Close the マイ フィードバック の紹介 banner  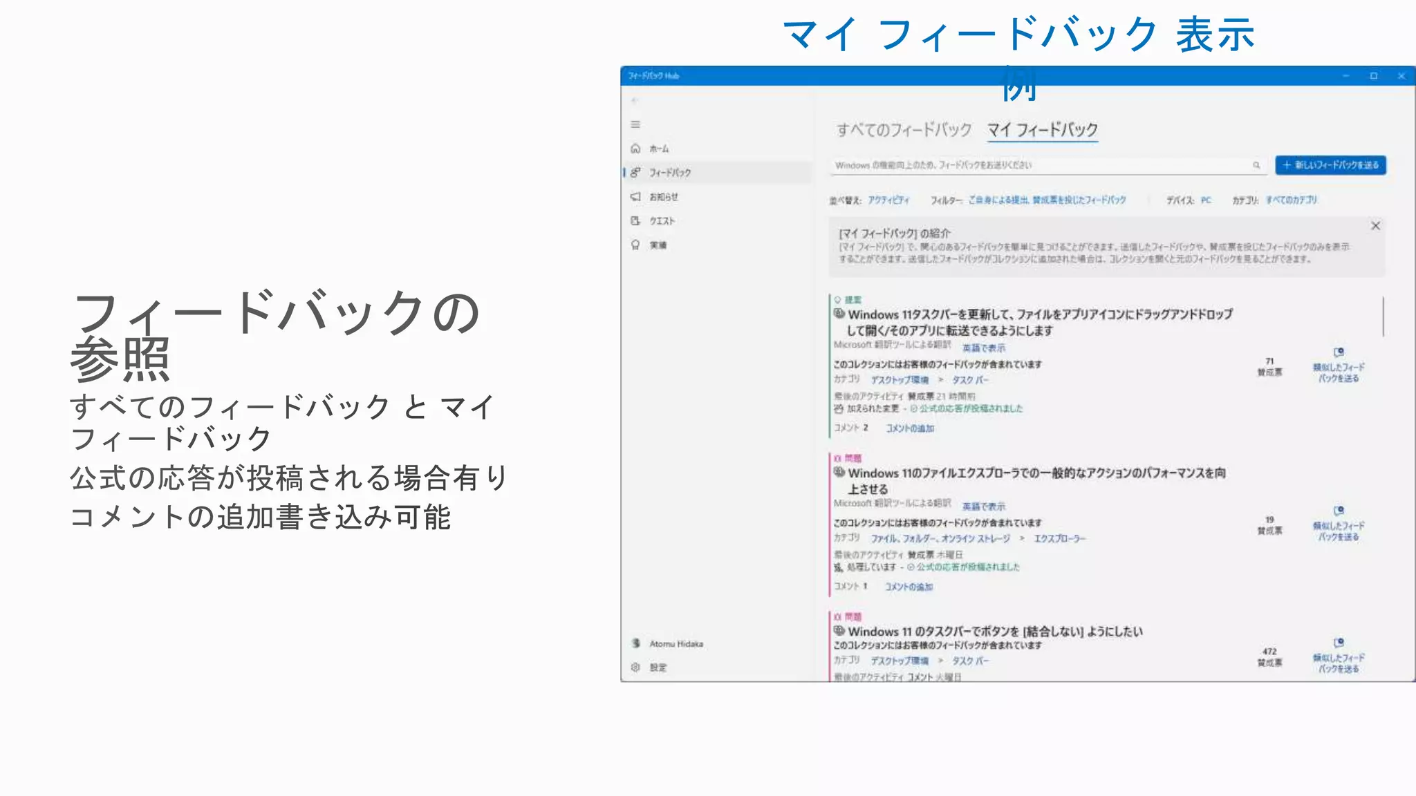point(1376,226)
